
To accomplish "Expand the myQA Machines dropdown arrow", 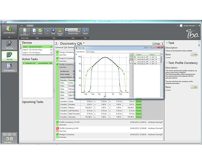I will [9, 37].
